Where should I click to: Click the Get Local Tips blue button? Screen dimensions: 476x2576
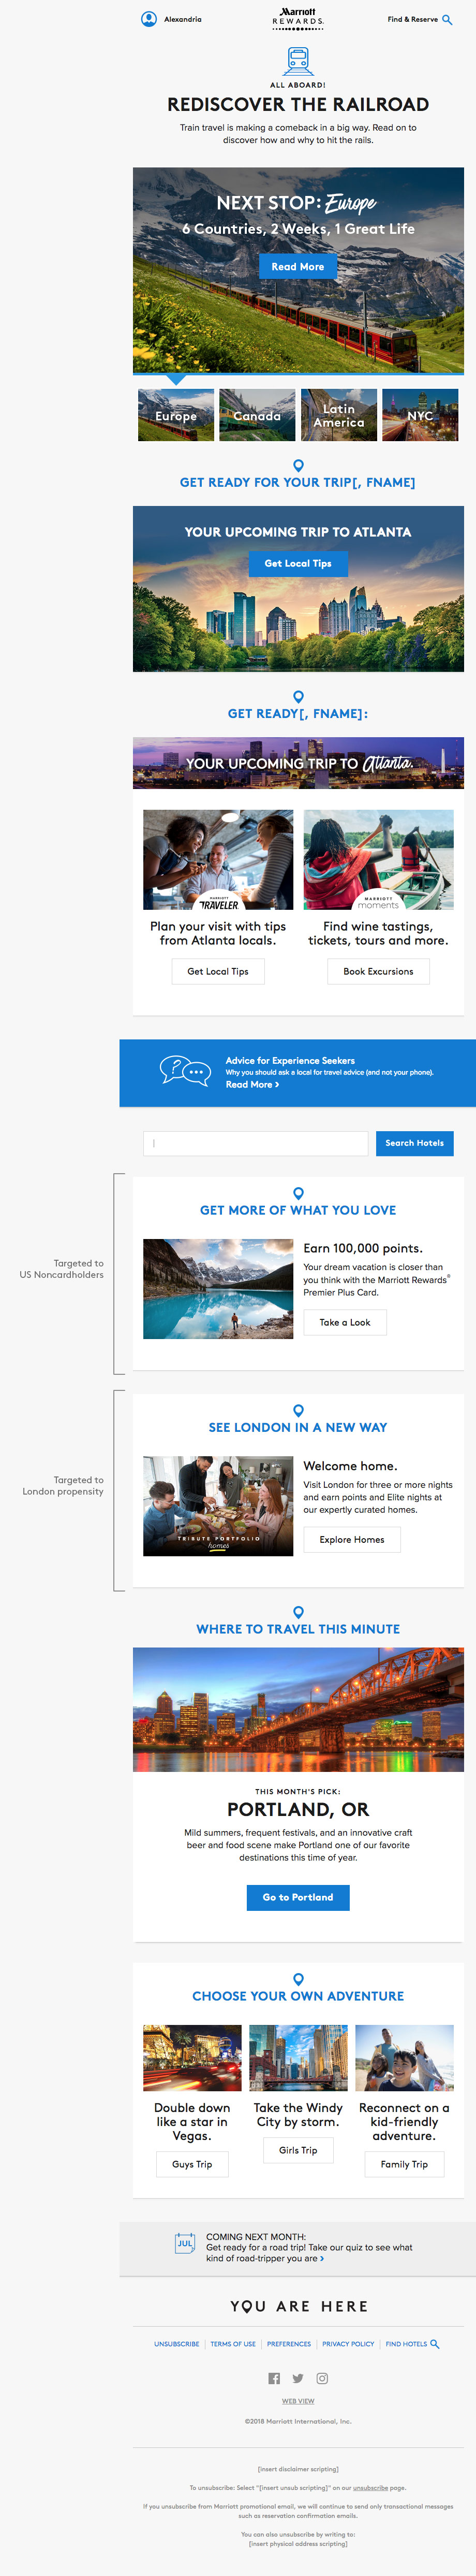tap(297, 564)
